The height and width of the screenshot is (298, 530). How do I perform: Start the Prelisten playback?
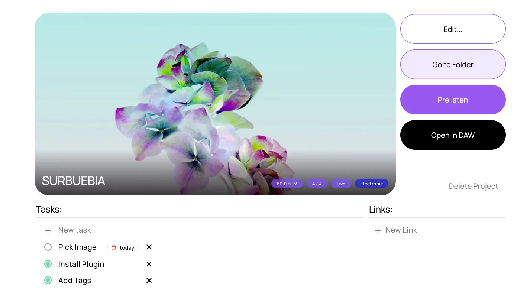click(x=453, y=100)
